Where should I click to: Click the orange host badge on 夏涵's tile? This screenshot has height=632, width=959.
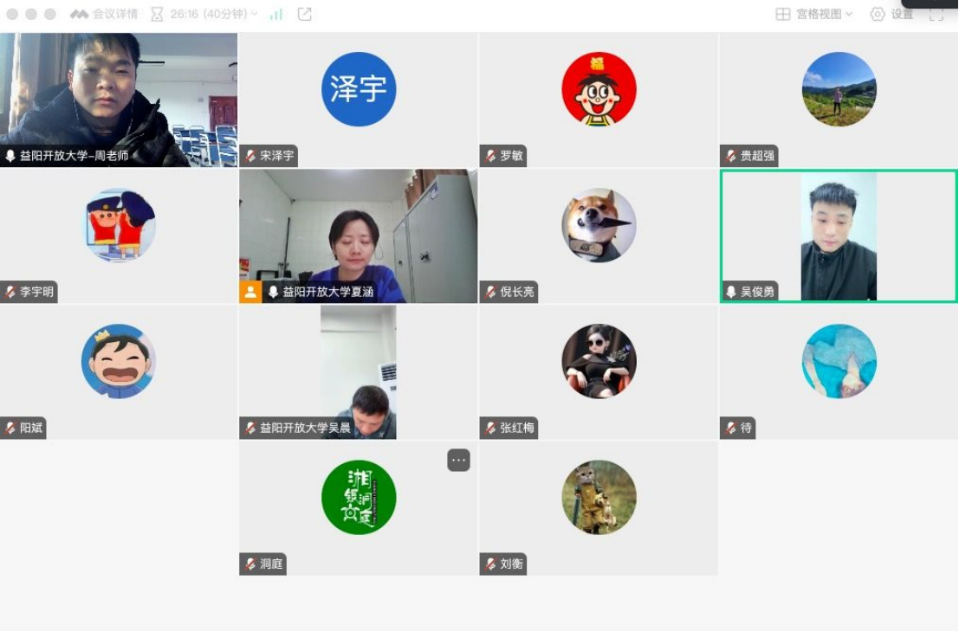[250, 292]
